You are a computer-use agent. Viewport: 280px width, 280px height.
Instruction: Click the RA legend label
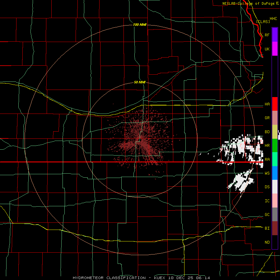(267, 160)
